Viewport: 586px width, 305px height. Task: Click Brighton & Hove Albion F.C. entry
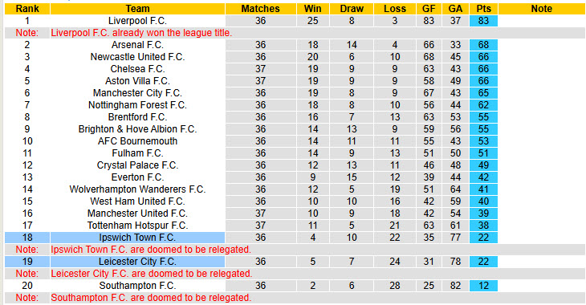[137, 129]
